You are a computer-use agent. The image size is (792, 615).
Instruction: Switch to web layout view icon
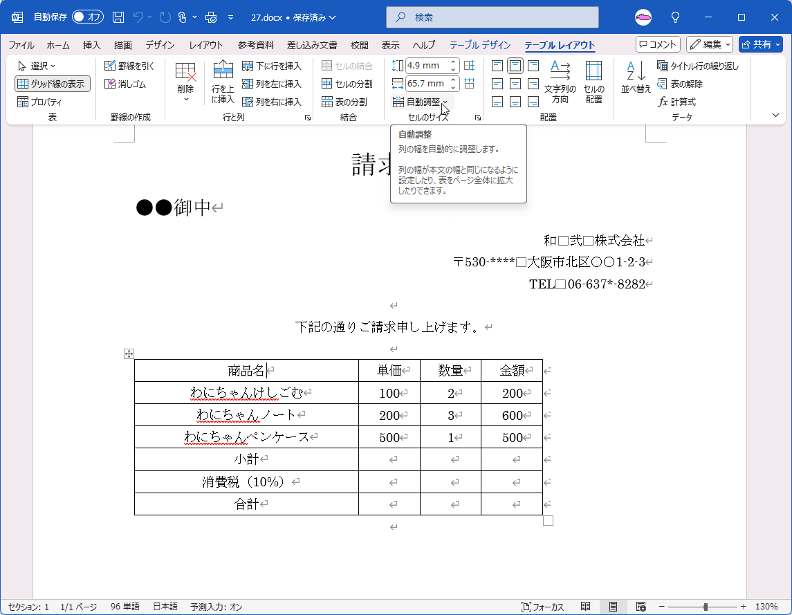click(x=641, y=607)
